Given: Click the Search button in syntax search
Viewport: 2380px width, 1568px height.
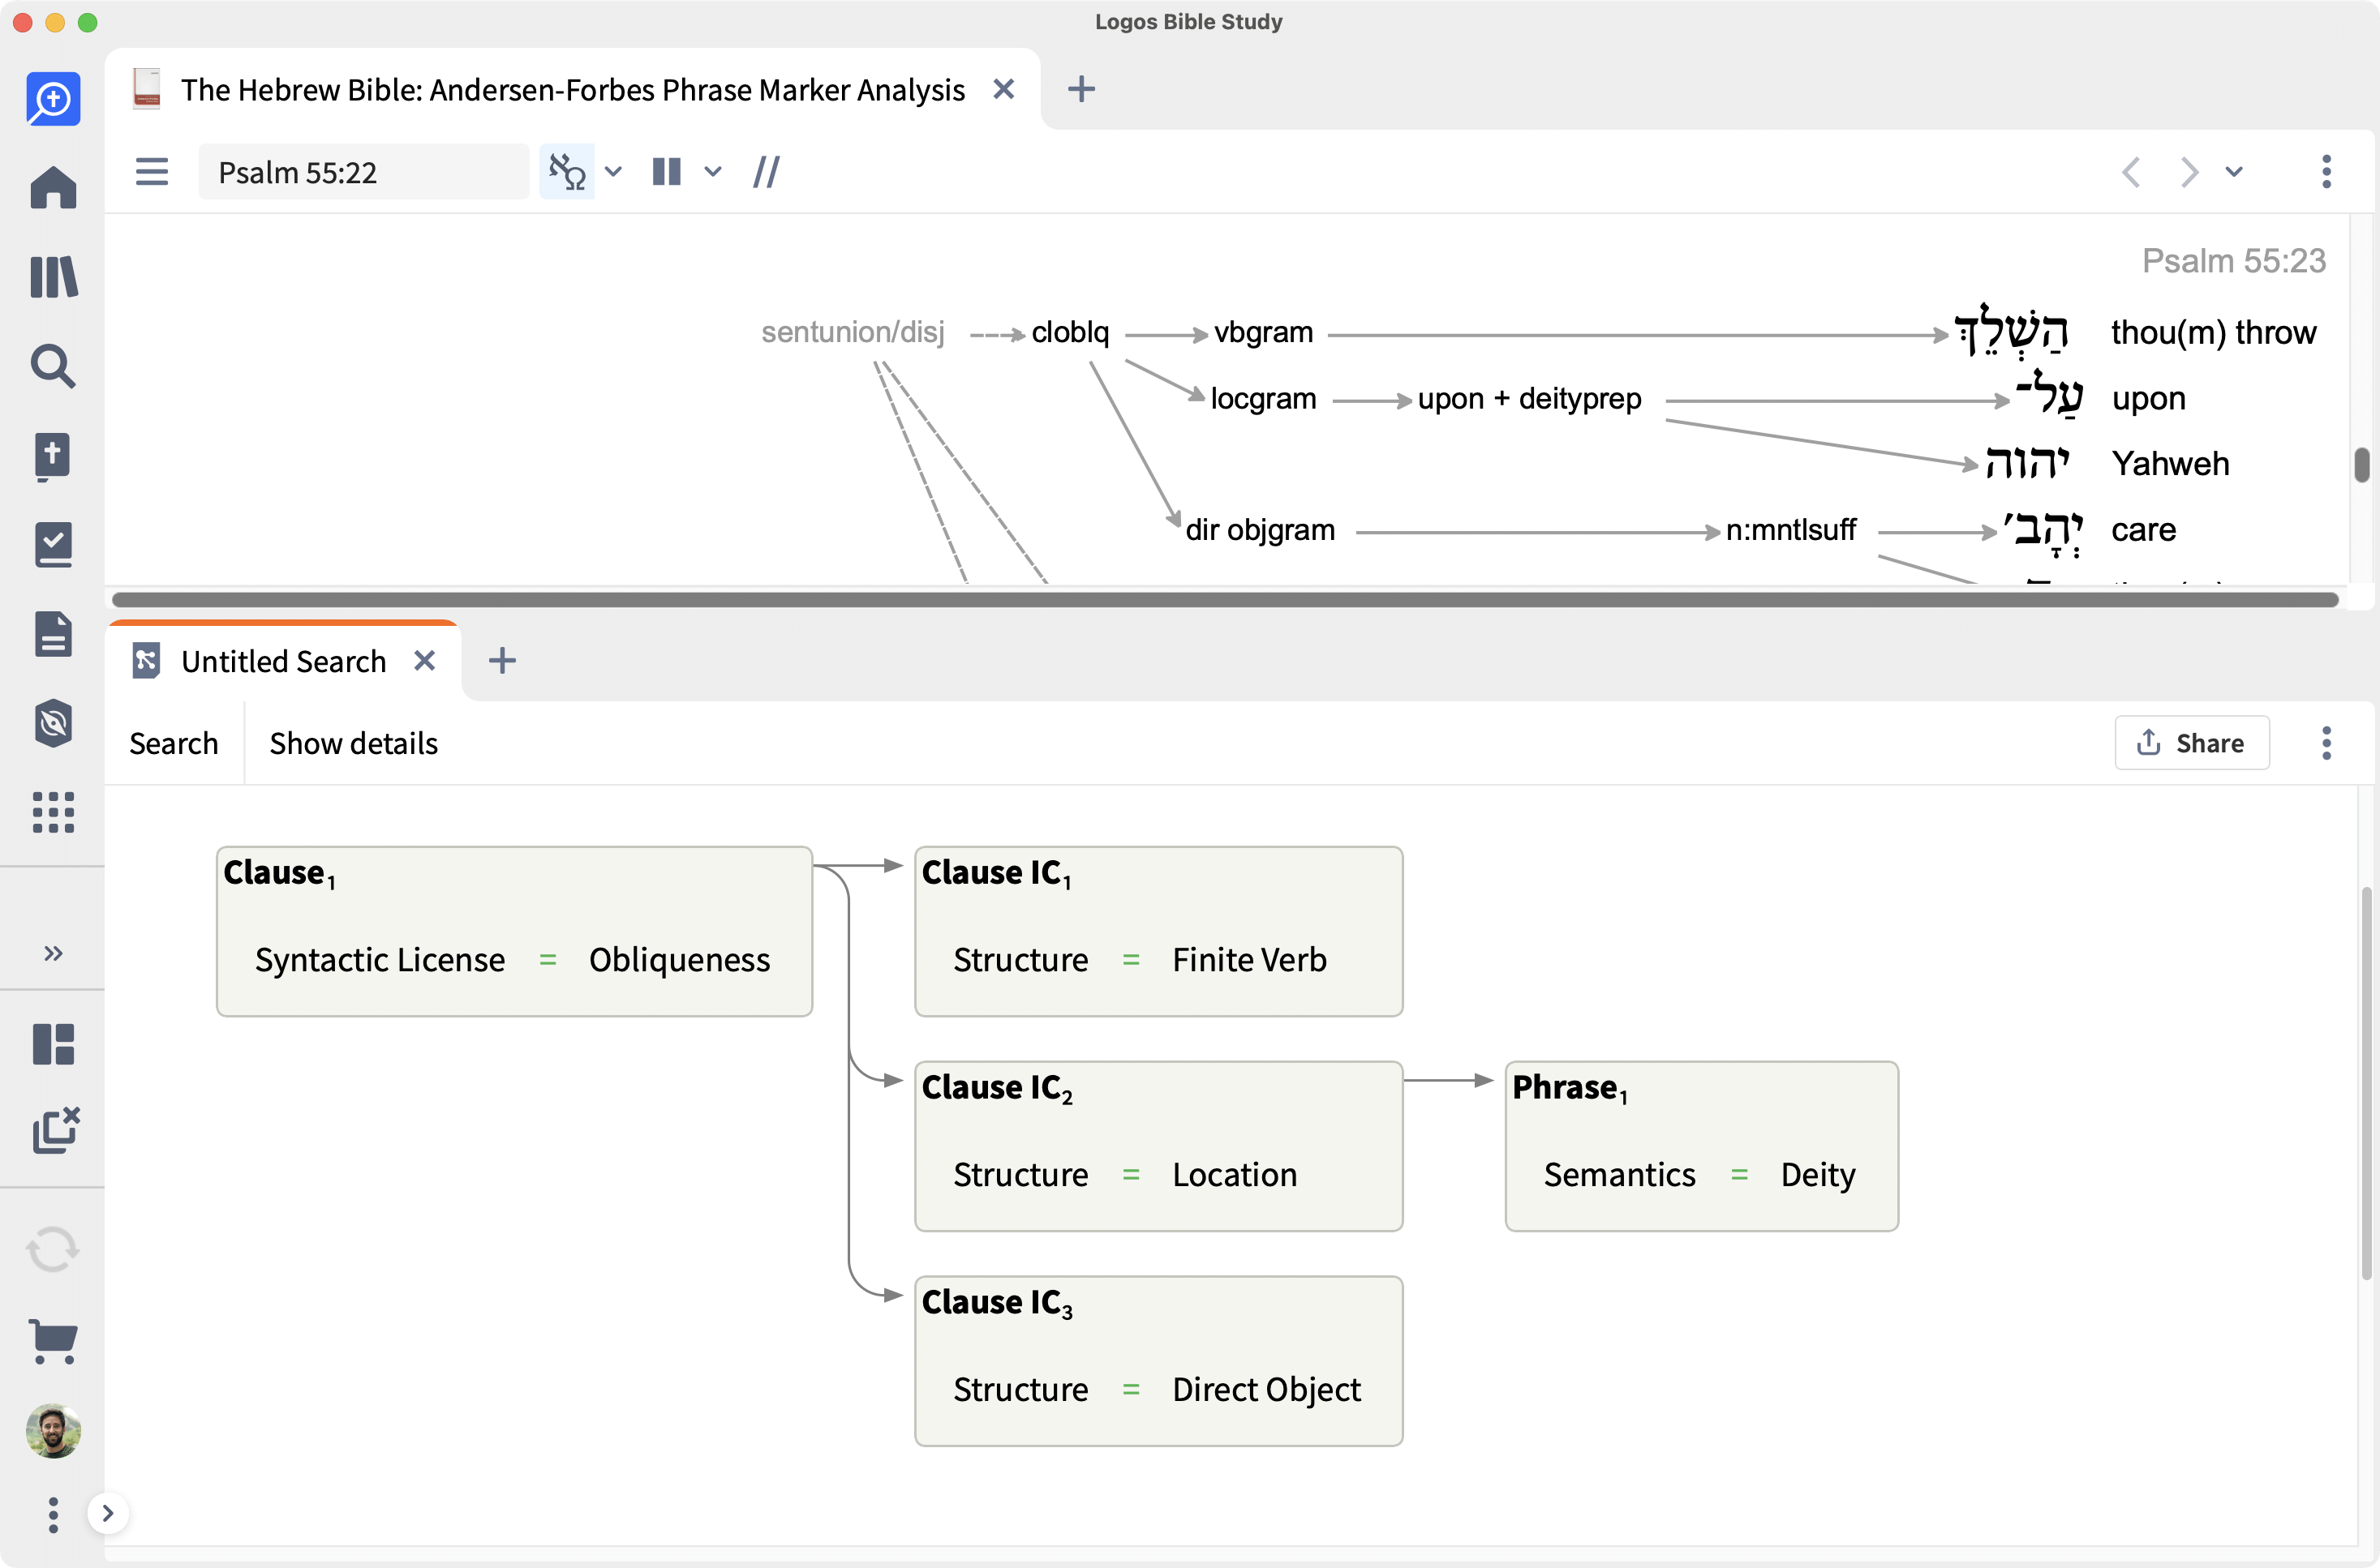Looking at the screenshot, I should coord(173,743).
